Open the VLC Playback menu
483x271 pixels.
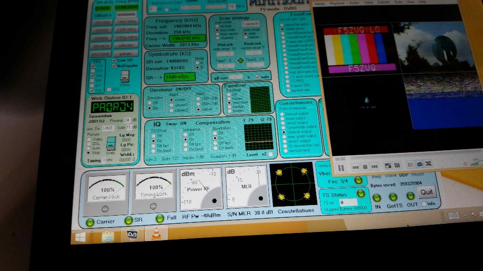tap(337, 4)
